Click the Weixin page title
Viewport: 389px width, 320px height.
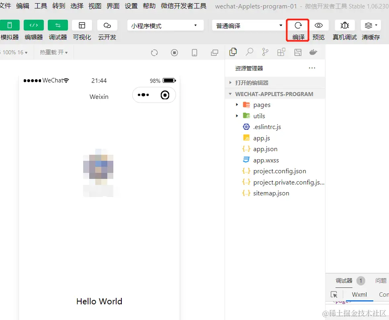tap(99, 96)
